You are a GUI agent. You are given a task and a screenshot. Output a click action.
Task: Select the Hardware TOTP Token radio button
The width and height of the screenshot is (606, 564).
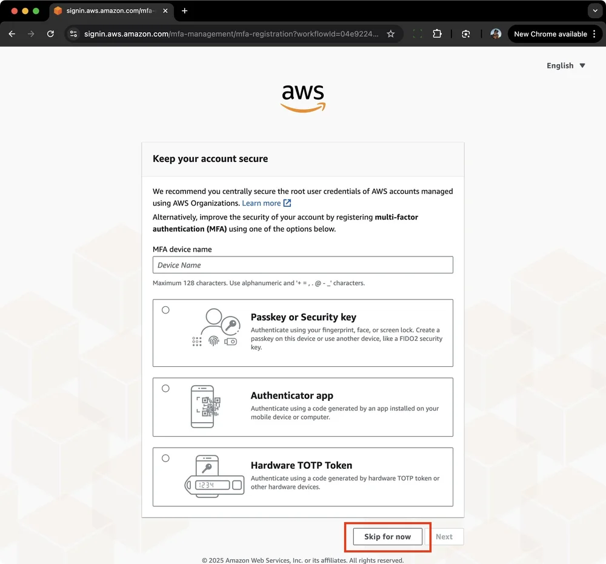[165, 458]
